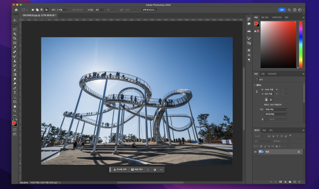Toggle the layer filter on/off switch
This screenshot has height=189, width=319.
(290, 136)
